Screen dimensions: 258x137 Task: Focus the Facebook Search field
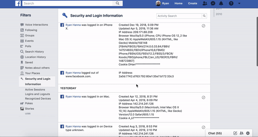pos(67,3)
